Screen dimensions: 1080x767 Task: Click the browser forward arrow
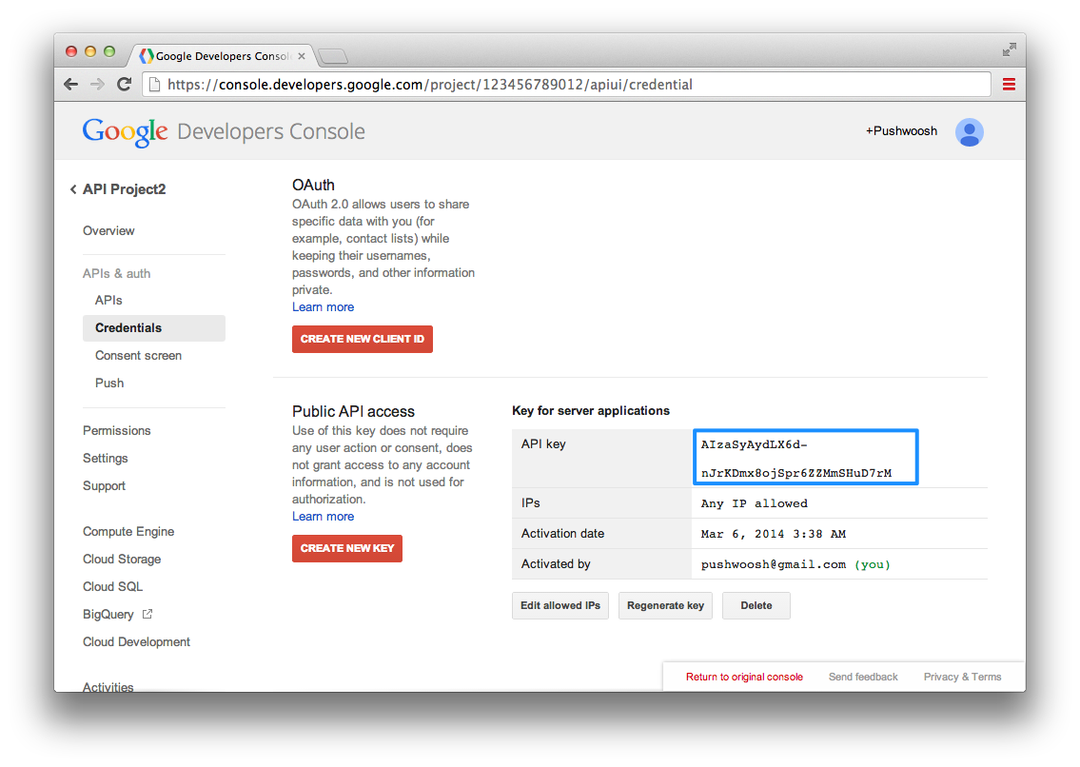[x=97, y=84]
